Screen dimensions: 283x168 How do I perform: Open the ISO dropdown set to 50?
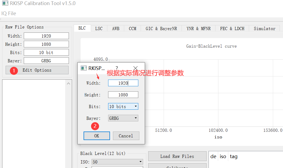pyautogui.click(x=117, y=162)
